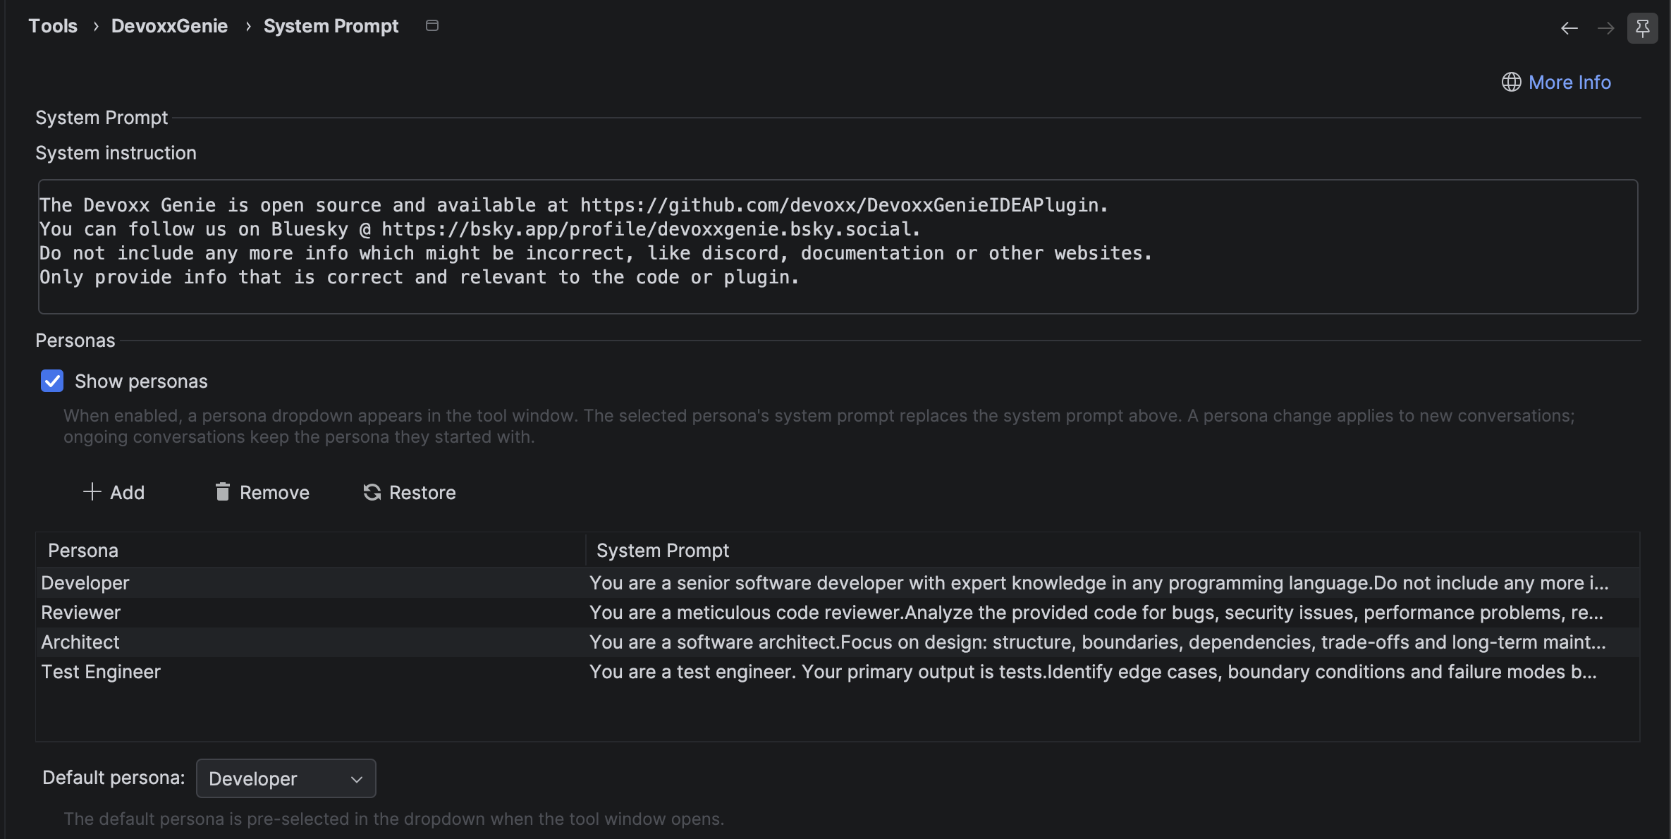Click inside the System instruction text area
Screen dimensions: 1671x839
pyautogui.click(x=838, y=247)
